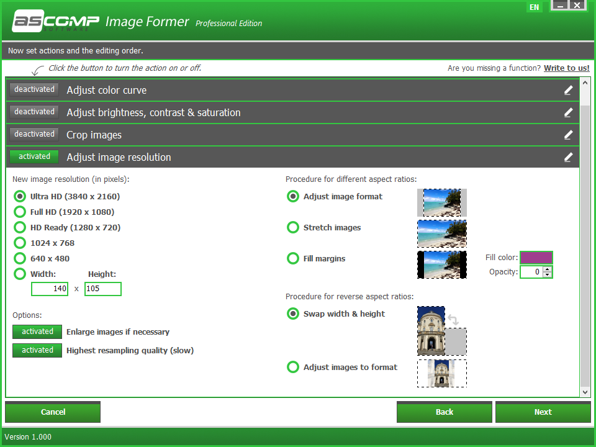This screenshot has height=447, width=596.
Task: Click the EN language icon
Action: tap(534, 7)
